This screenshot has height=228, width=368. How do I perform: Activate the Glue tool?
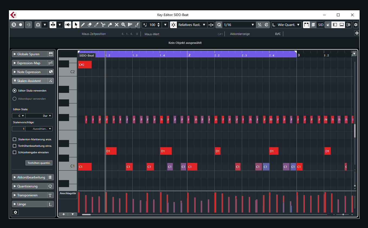click(110, 25)
